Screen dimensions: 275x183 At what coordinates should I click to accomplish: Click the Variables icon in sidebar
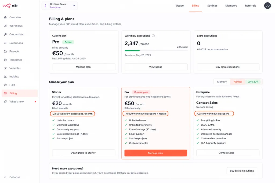coord(5,68)
